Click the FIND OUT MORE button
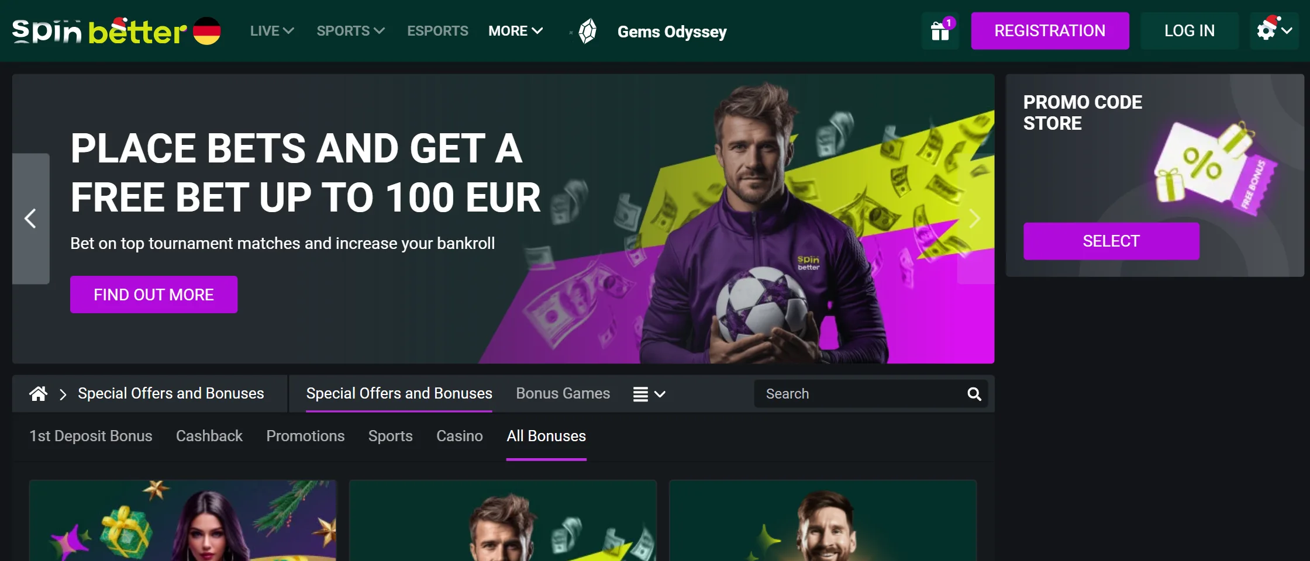Image resolution: width=1310 pixels, height=561 pixels. click(154, 295)
